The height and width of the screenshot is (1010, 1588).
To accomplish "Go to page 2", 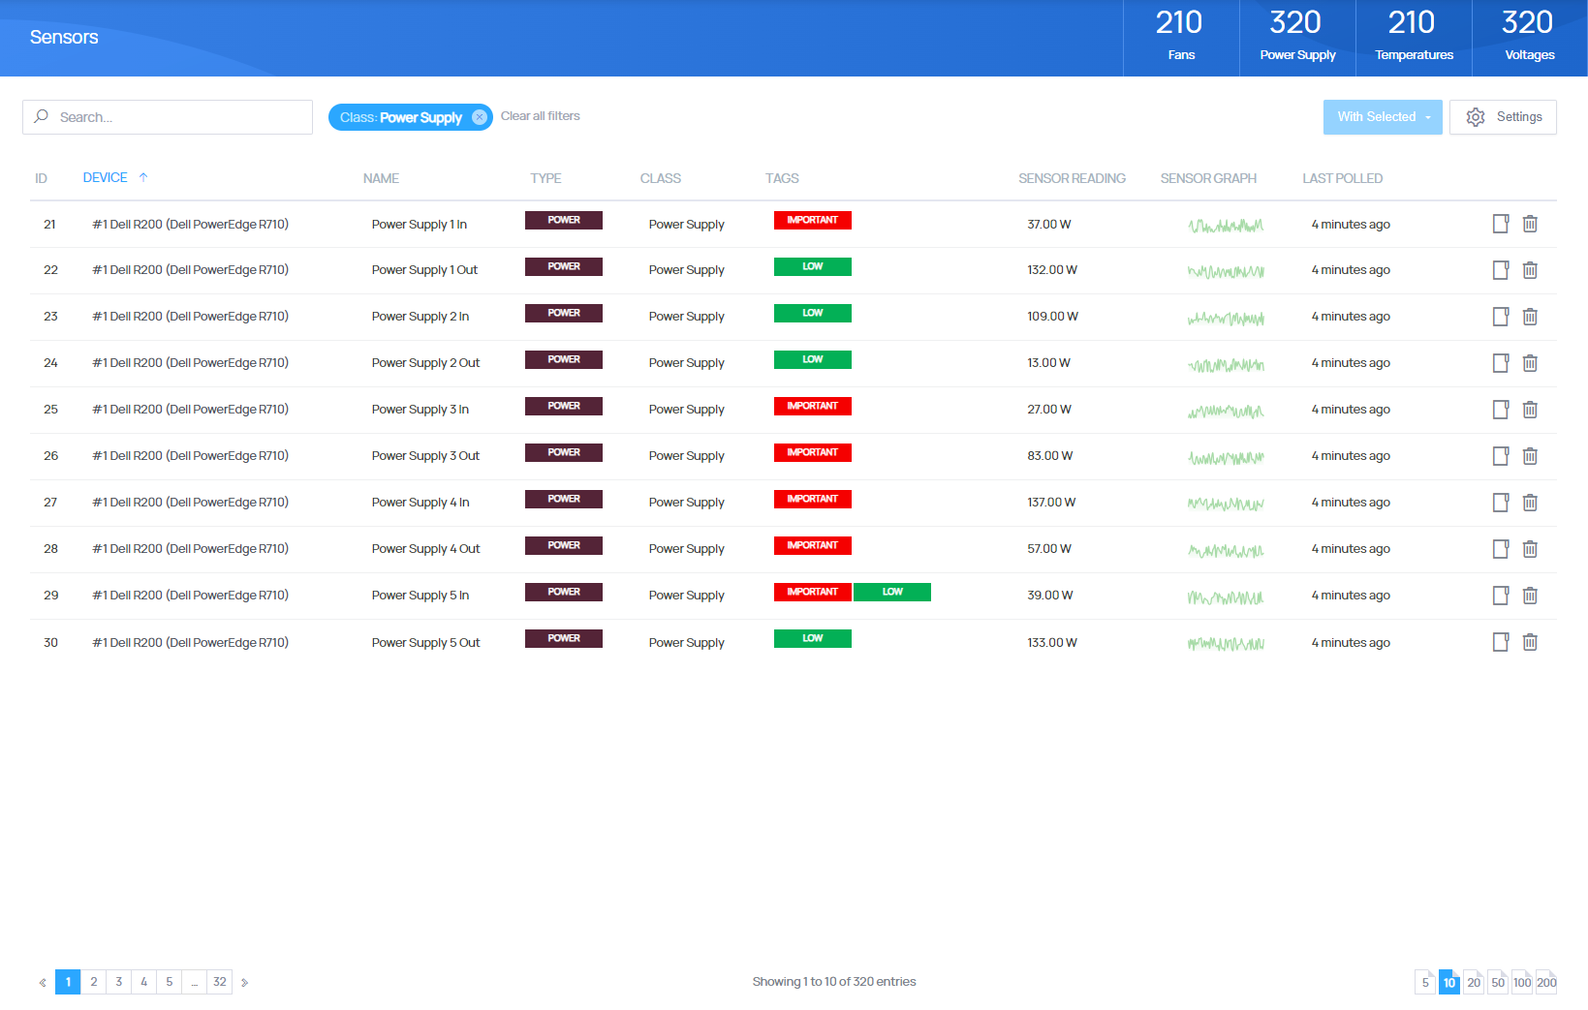I will 94,982.
